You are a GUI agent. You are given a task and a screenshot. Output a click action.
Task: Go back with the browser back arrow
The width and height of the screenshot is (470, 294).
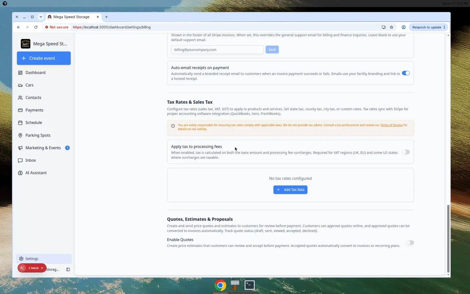[x=18, y=27]
